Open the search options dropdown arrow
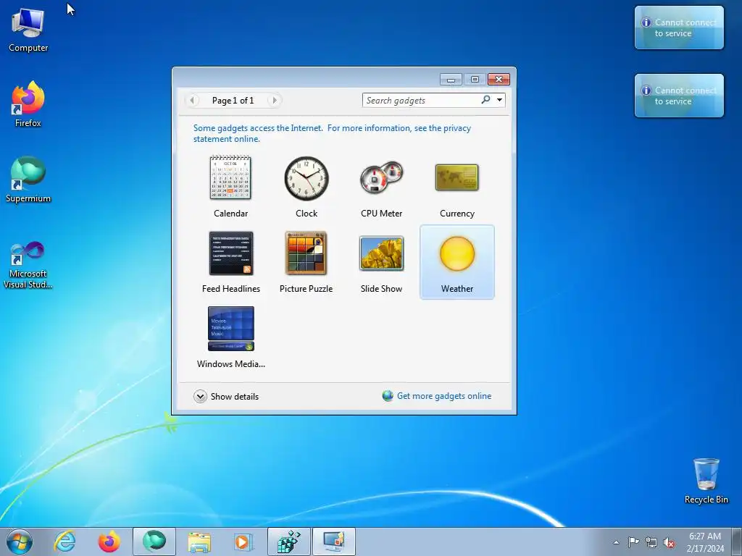Viewport: 742px width, 556px height. (499, 100)
